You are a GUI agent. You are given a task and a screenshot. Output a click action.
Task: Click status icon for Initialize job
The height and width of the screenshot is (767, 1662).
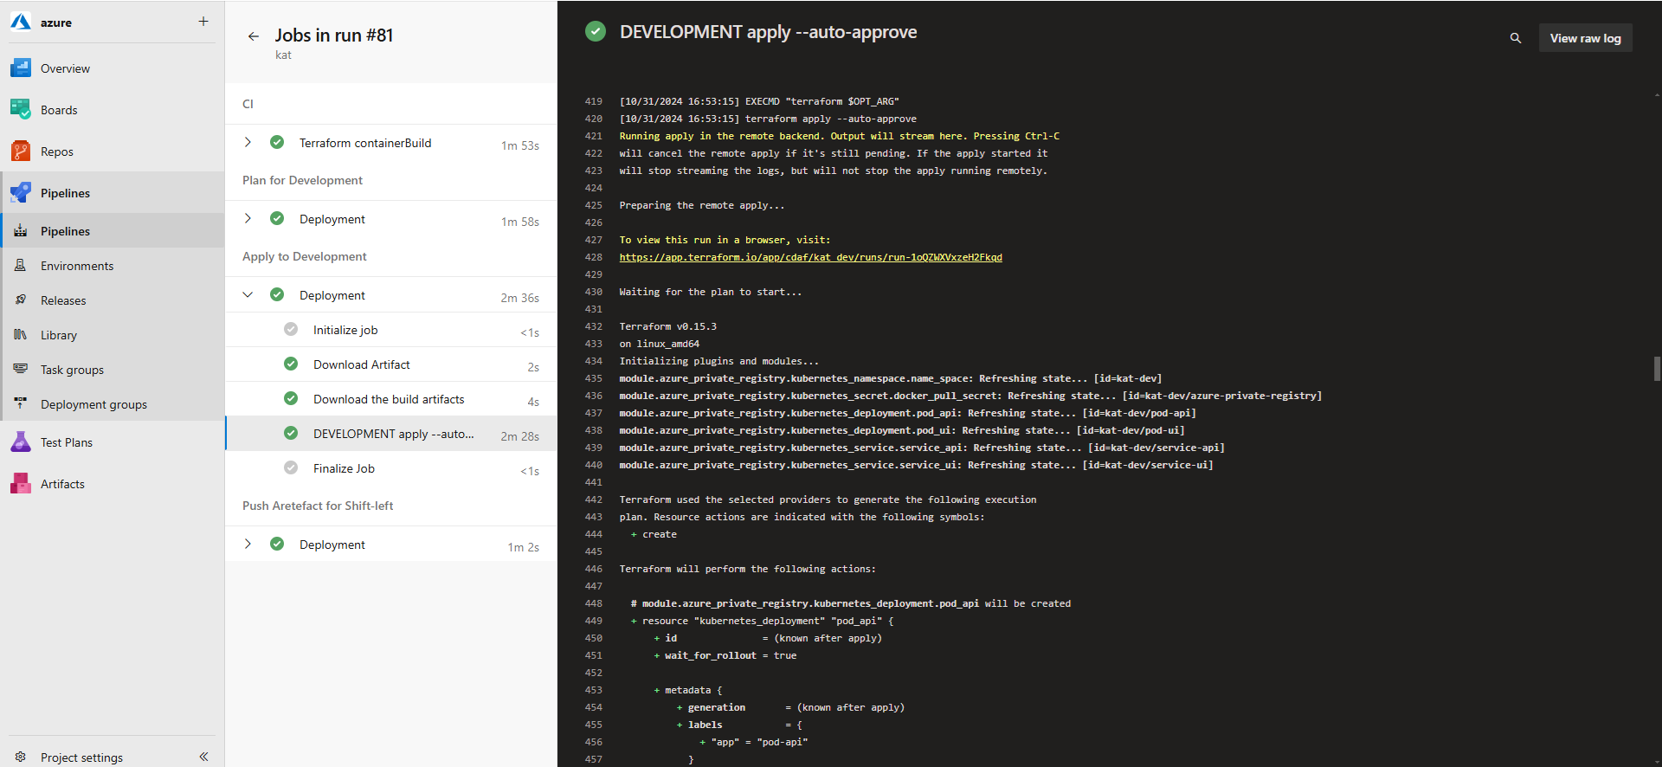[291, 329]
